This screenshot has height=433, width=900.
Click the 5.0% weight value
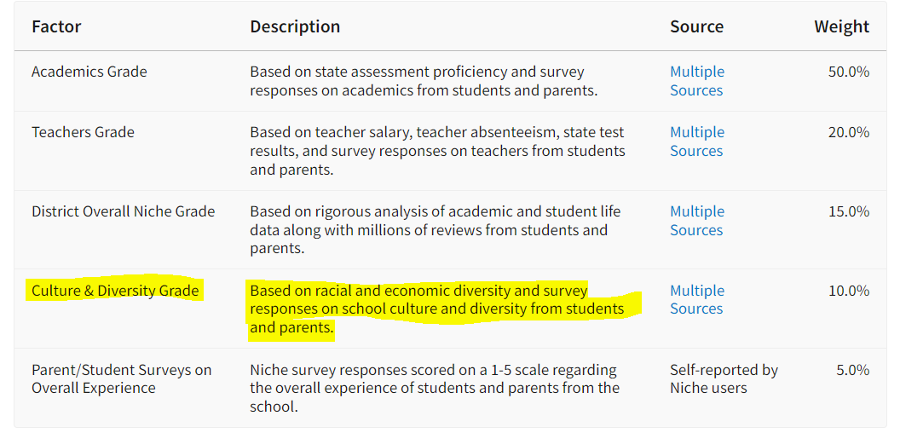coord(851,370)
